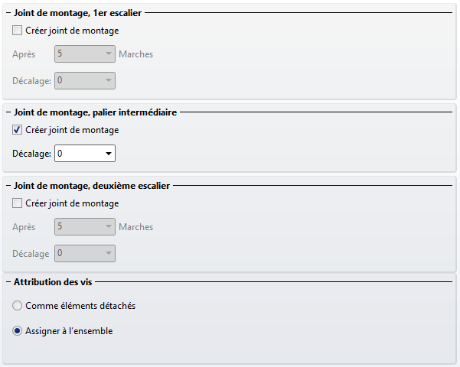This screenshot has width=460, height=367.
Task: Click the Marches label in 1er escalier section
Action: (135, 55)
